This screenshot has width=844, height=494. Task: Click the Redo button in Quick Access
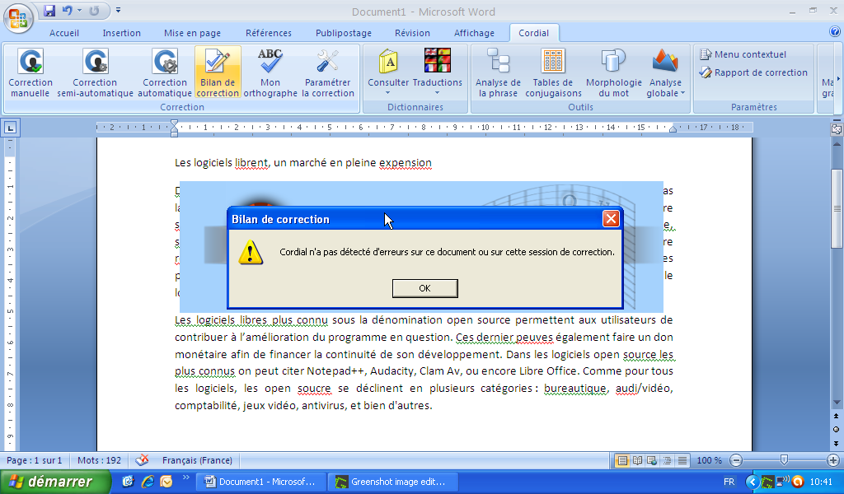coord(94,11)
